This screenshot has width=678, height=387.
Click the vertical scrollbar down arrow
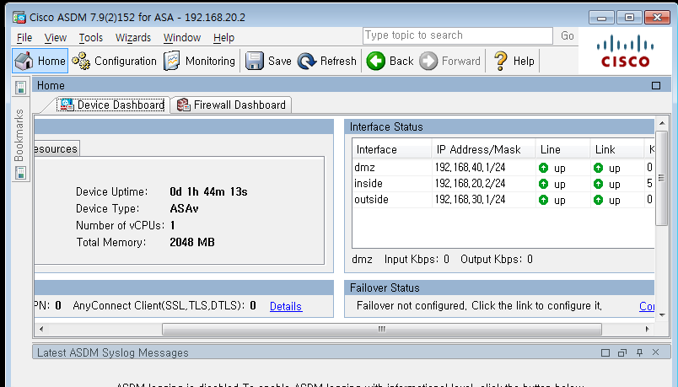[662, 315]
